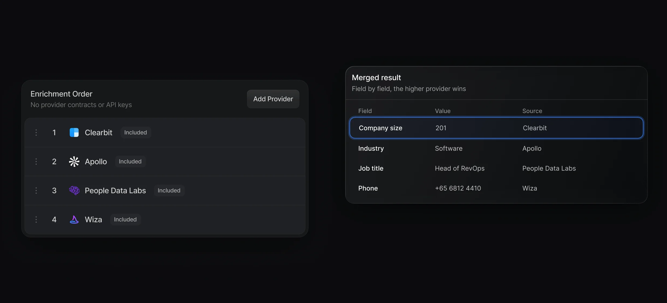
Task: Click the Software value
Action: (448, 149)
